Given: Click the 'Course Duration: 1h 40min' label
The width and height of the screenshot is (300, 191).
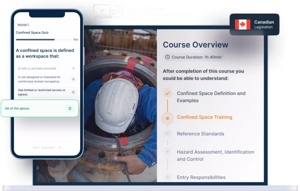Looking at the screenshot, I should click(x=196, y=57).
